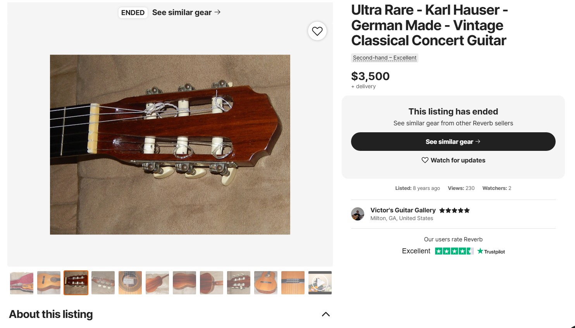The height and width of the screenshot is (328, 575).
Task: Select the sound hole label thumbnail
Action: tap(130, 283)
